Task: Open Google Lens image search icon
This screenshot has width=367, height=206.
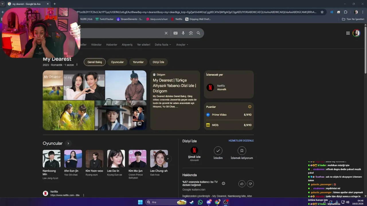Action: [191, 33]
